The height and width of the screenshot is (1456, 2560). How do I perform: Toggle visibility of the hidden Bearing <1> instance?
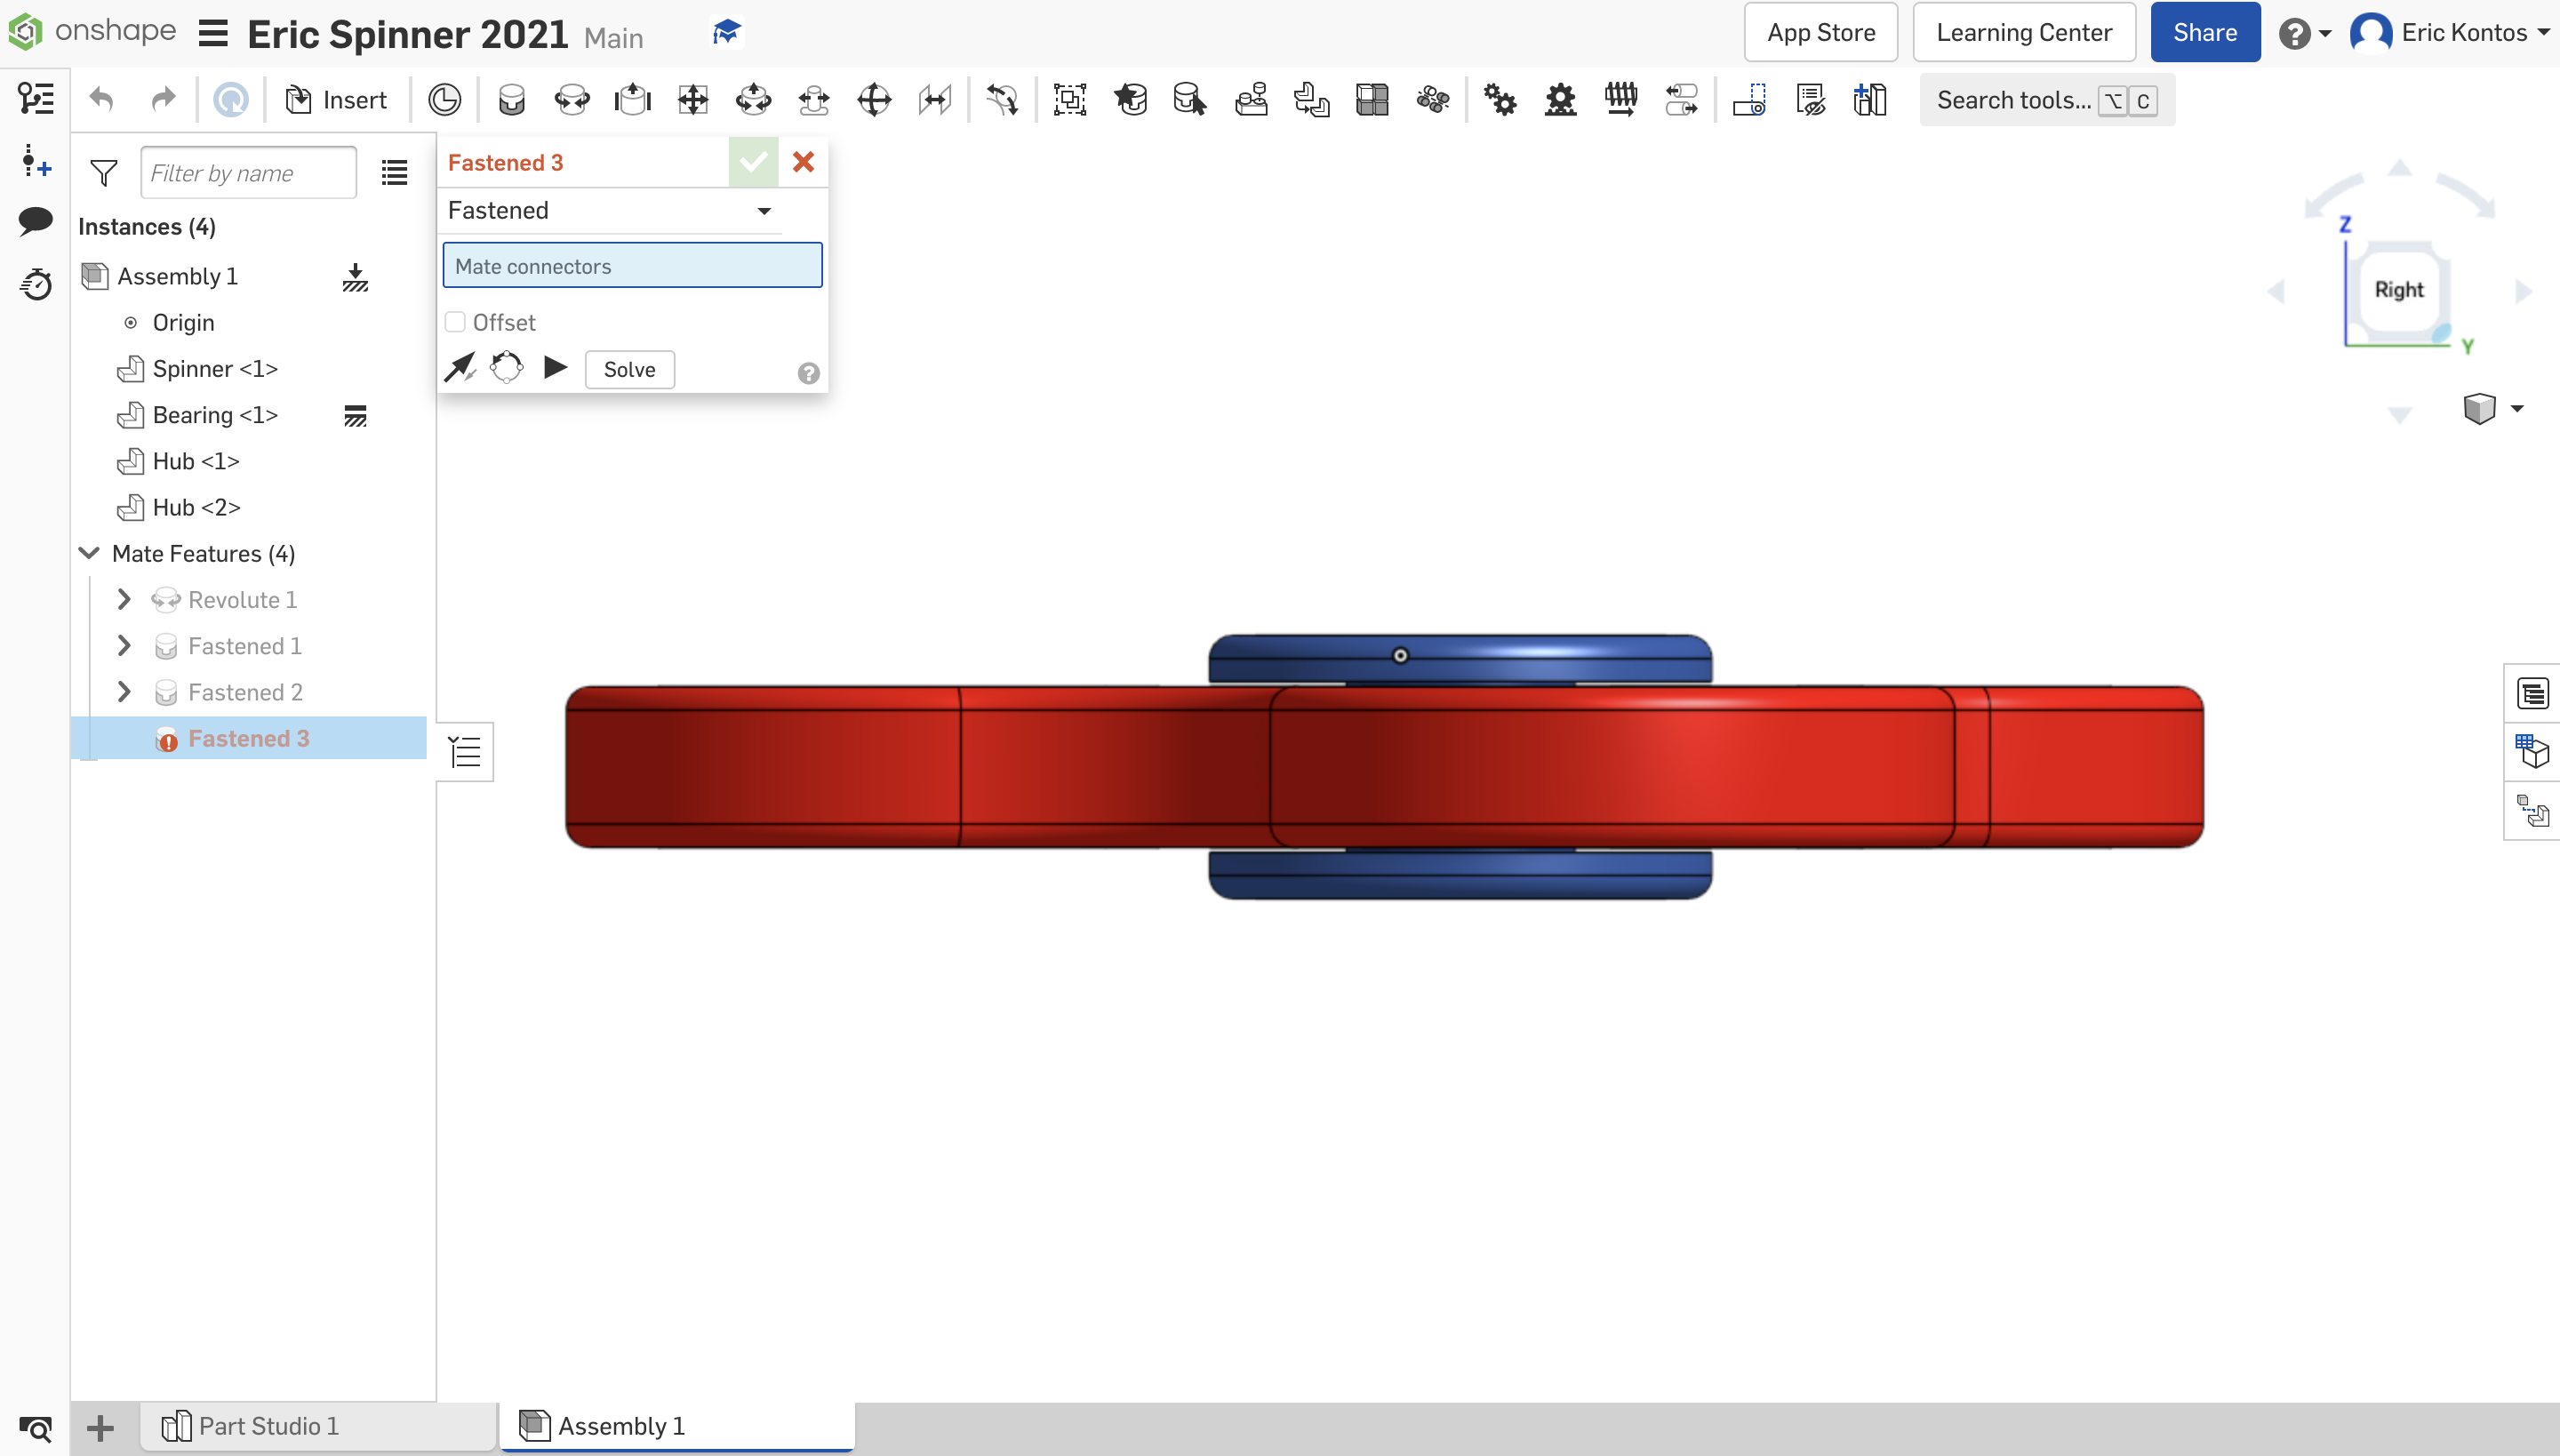[357, 415]
